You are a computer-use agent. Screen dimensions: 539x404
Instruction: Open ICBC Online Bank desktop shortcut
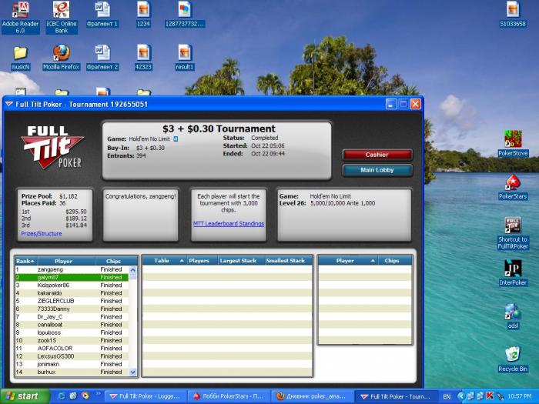(61, 18)
